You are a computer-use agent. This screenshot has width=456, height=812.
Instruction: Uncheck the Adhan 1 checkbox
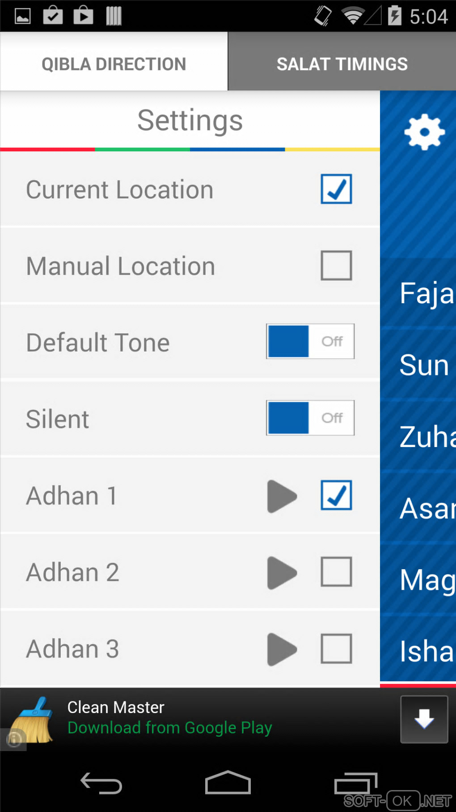(x=336, y=495)
